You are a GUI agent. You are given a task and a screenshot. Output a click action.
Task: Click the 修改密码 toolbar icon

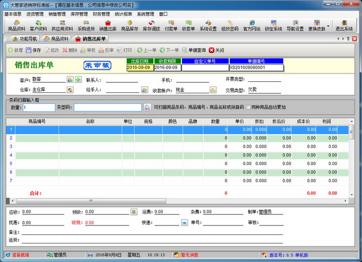[230, 26]
